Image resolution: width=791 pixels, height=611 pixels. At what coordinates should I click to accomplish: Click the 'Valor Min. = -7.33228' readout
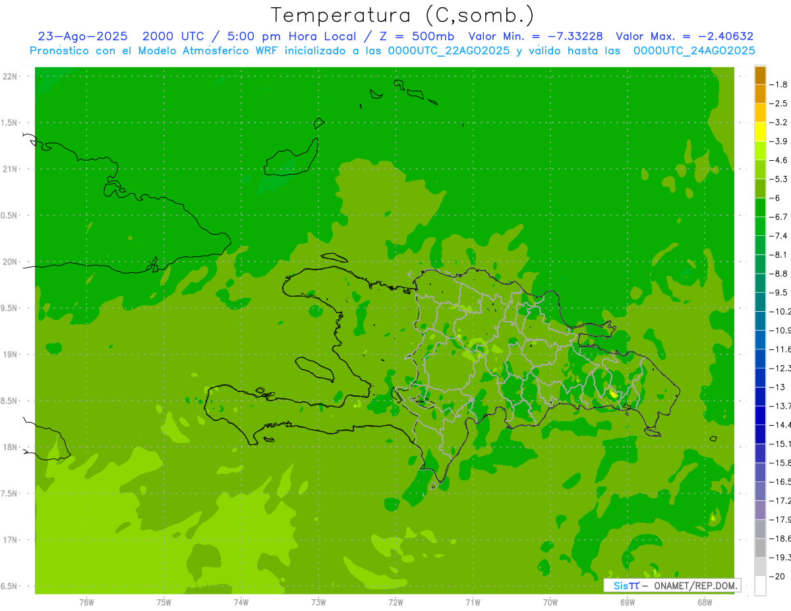tap(535, 36)
